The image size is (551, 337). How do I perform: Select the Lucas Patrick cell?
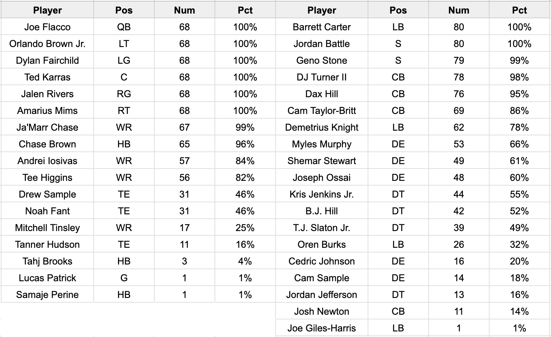pyautogui.click(x=47, y=278)
